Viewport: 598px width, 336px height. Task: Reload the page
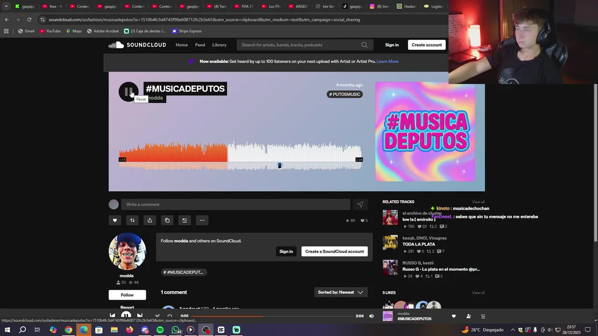tap(29, 20)
